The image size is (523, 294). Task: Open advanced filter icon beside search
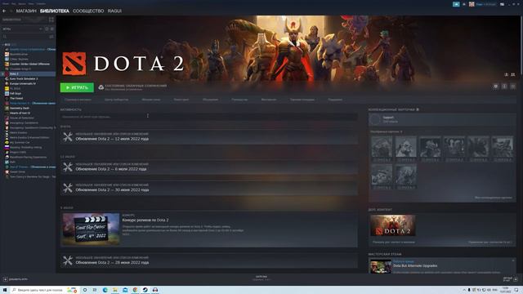(51, 36)
